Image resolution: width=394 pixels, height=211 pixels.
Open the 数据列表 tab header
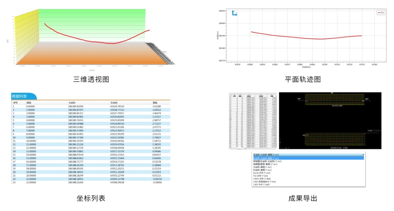(24, 96)
